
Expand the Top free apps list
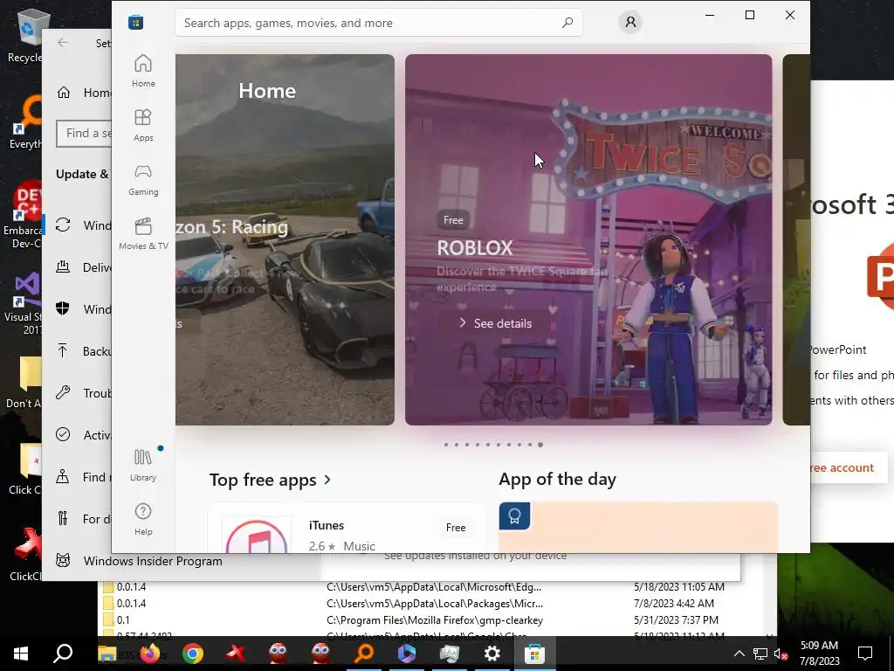[271, 480]
